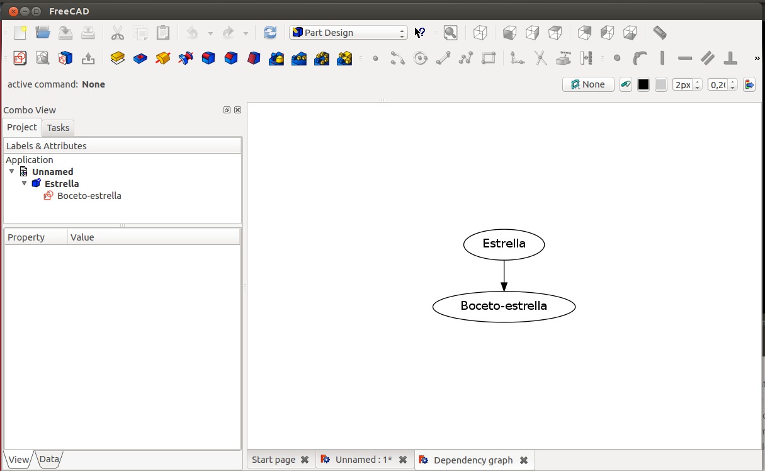
Task: Open the Data properties tab
Action: click(x=49, y=459)
